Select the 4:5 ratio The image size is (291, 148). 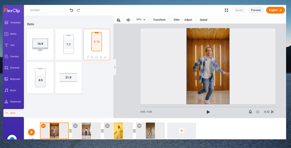tap(40, 78)
